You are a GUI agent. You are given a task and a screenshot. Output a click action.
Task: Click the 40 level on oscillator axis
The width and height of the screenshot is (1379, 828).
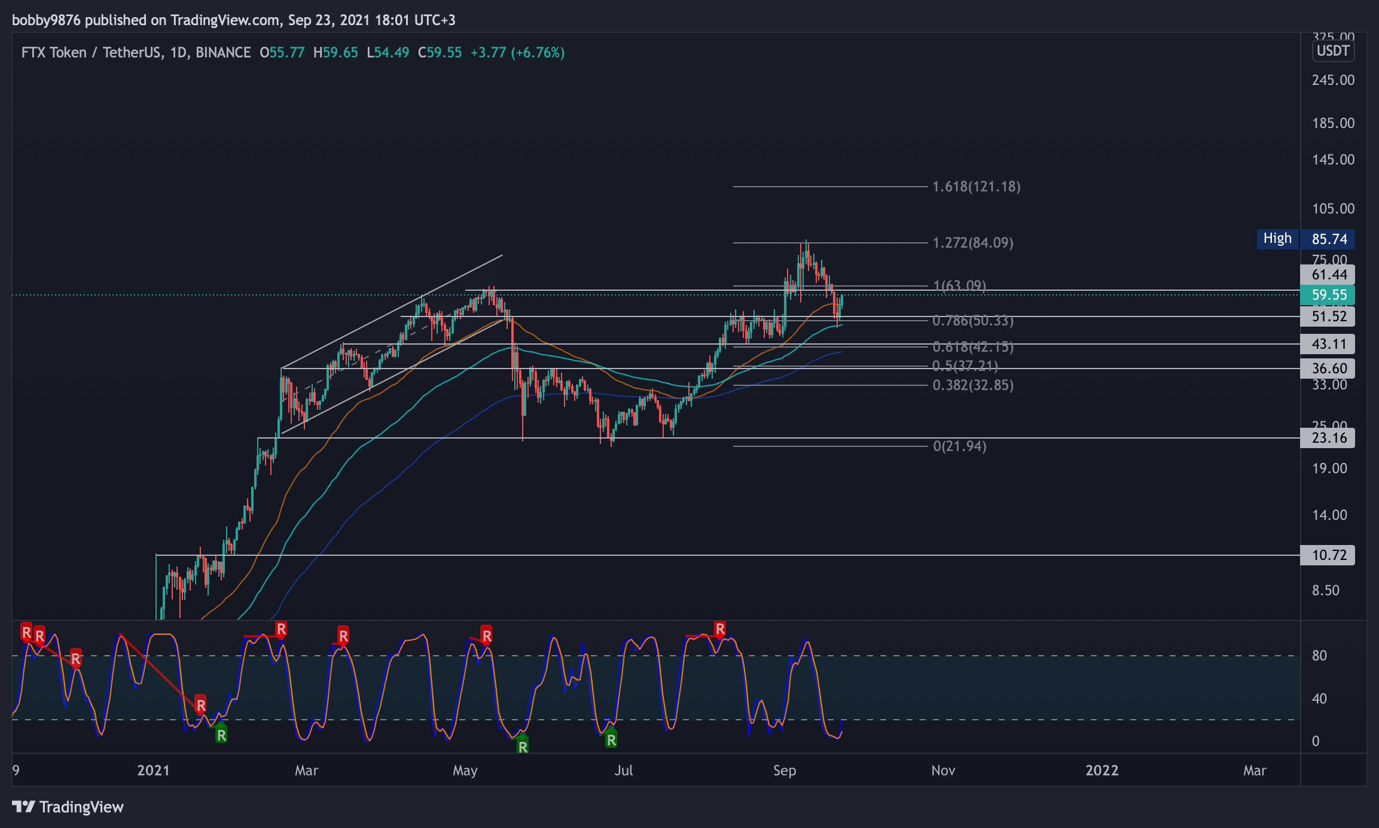1319,699
